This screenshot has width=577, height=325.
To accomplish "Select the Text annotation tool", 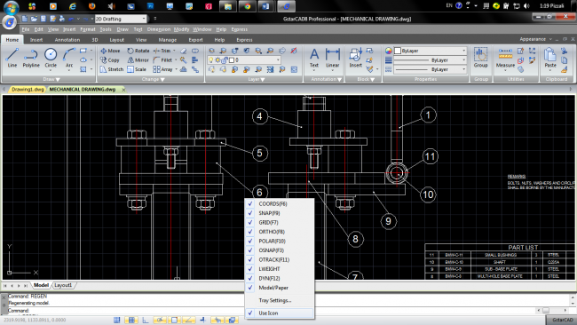I will (x=314, y=58).
